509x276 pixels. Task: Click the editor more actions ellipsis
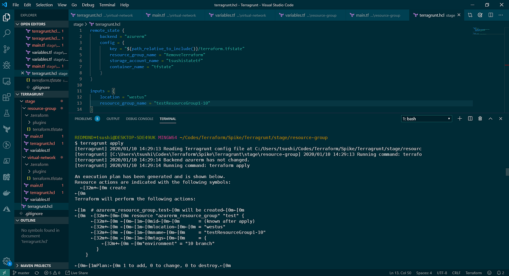point(501,14)
